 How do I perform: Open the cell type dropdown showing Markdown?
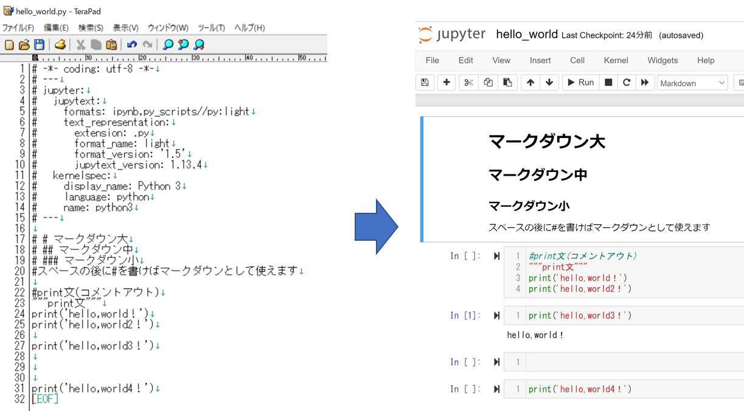[692, 82]
